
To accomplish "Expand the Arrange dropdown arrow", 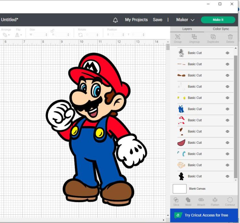I will click(9, 35).
